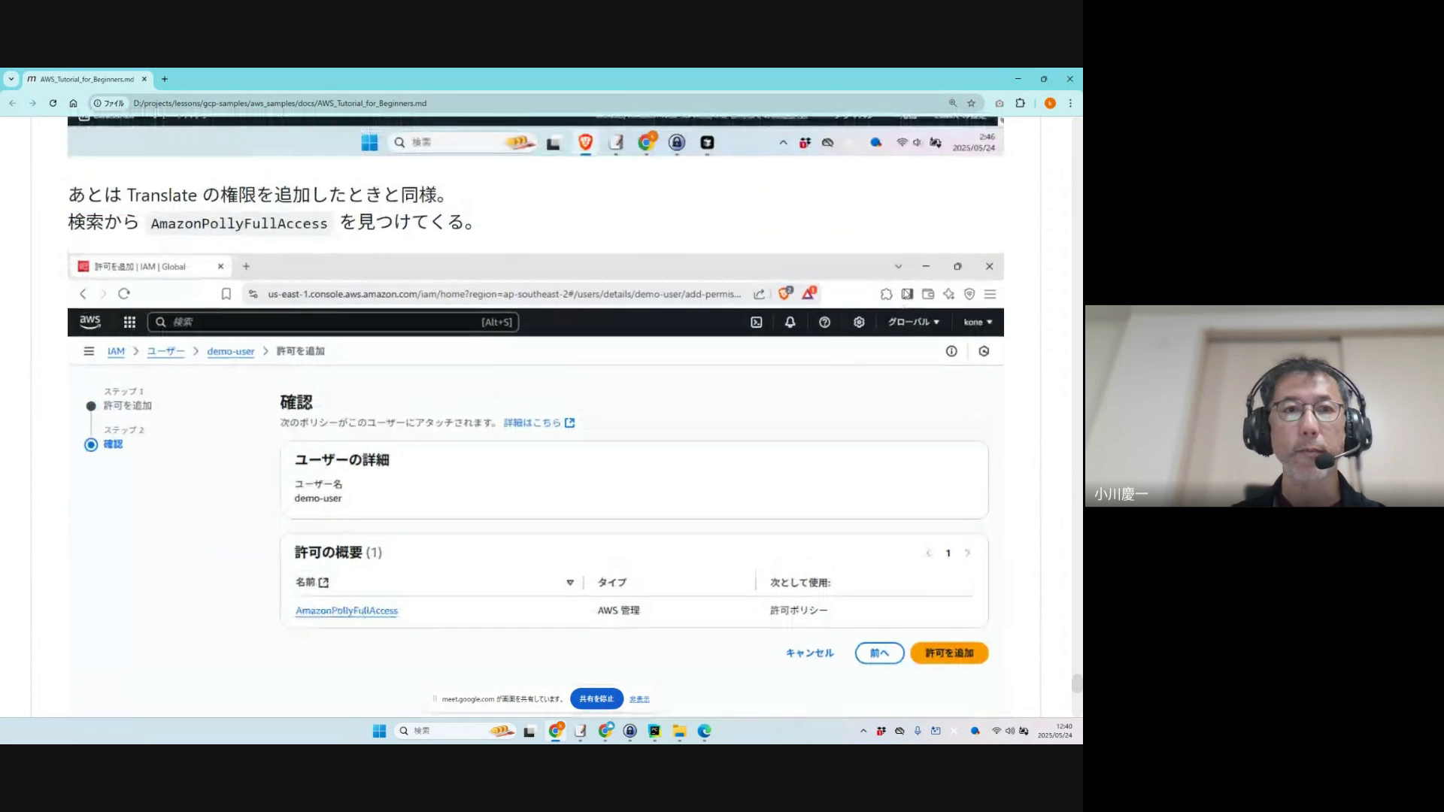Viewport: 1444px width, 812px height.
Task: Open the browser extensions puzzle icon
Action: click(x=1020, y=103)
